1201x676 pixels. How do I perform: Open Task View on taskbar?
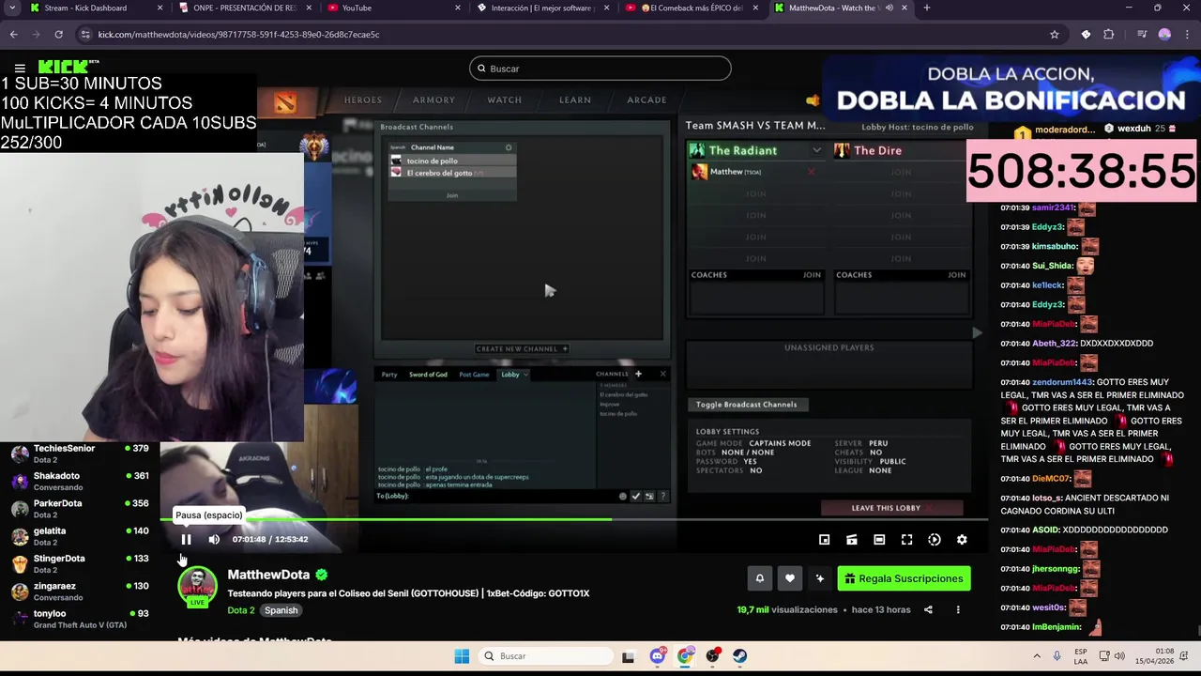(x=629, y=656)
